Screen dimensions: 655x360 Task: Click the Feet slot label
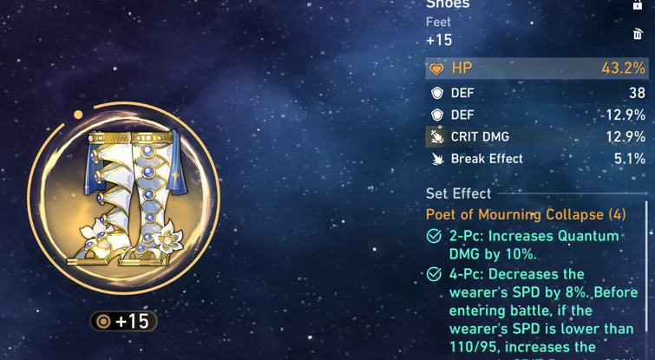(x=438, y=22)
